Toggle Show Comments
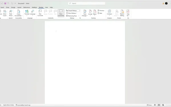 point(61,13)
